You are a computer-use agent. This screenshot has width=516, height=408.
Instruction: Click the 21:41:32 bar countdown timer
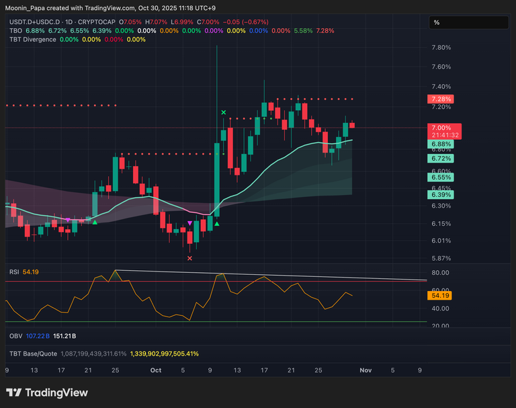coord(444,135)
